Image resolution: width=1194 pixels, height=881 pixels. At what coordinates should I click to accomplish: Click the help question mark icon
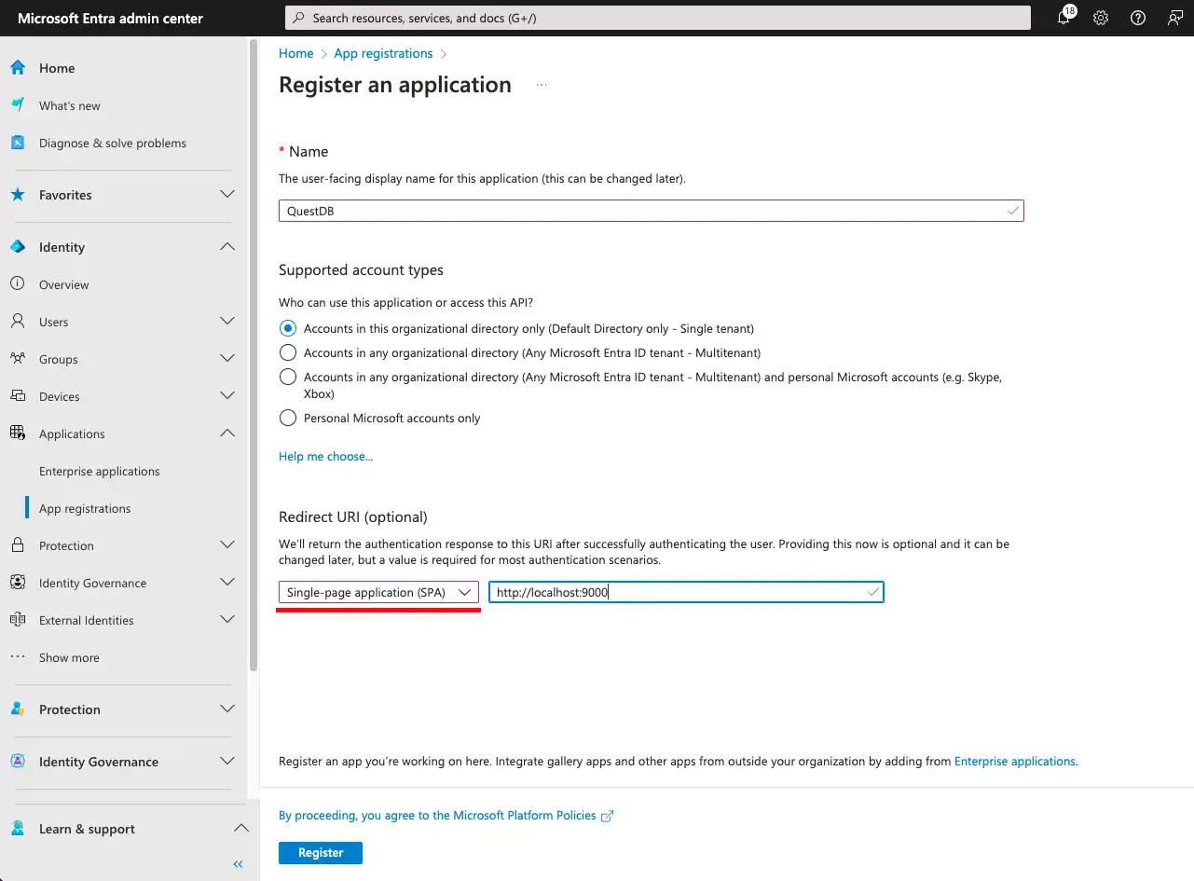pos(1137,18)
